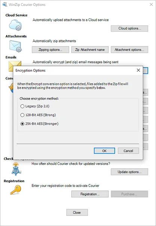Open Zip Attachment name settings
156x226 pixels.
point(90,49)
